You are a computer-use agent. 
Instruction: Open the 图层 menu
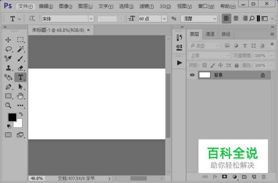85,6
